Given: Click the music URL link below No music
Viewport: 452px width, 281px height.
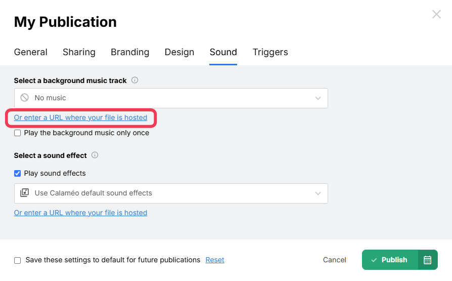Looking at the screenshot, I should 81,117.
